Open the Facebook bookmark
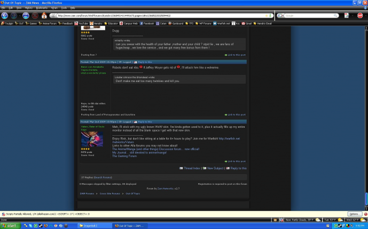The height and width of the screenshot is (229, 368). click(147, 23)
